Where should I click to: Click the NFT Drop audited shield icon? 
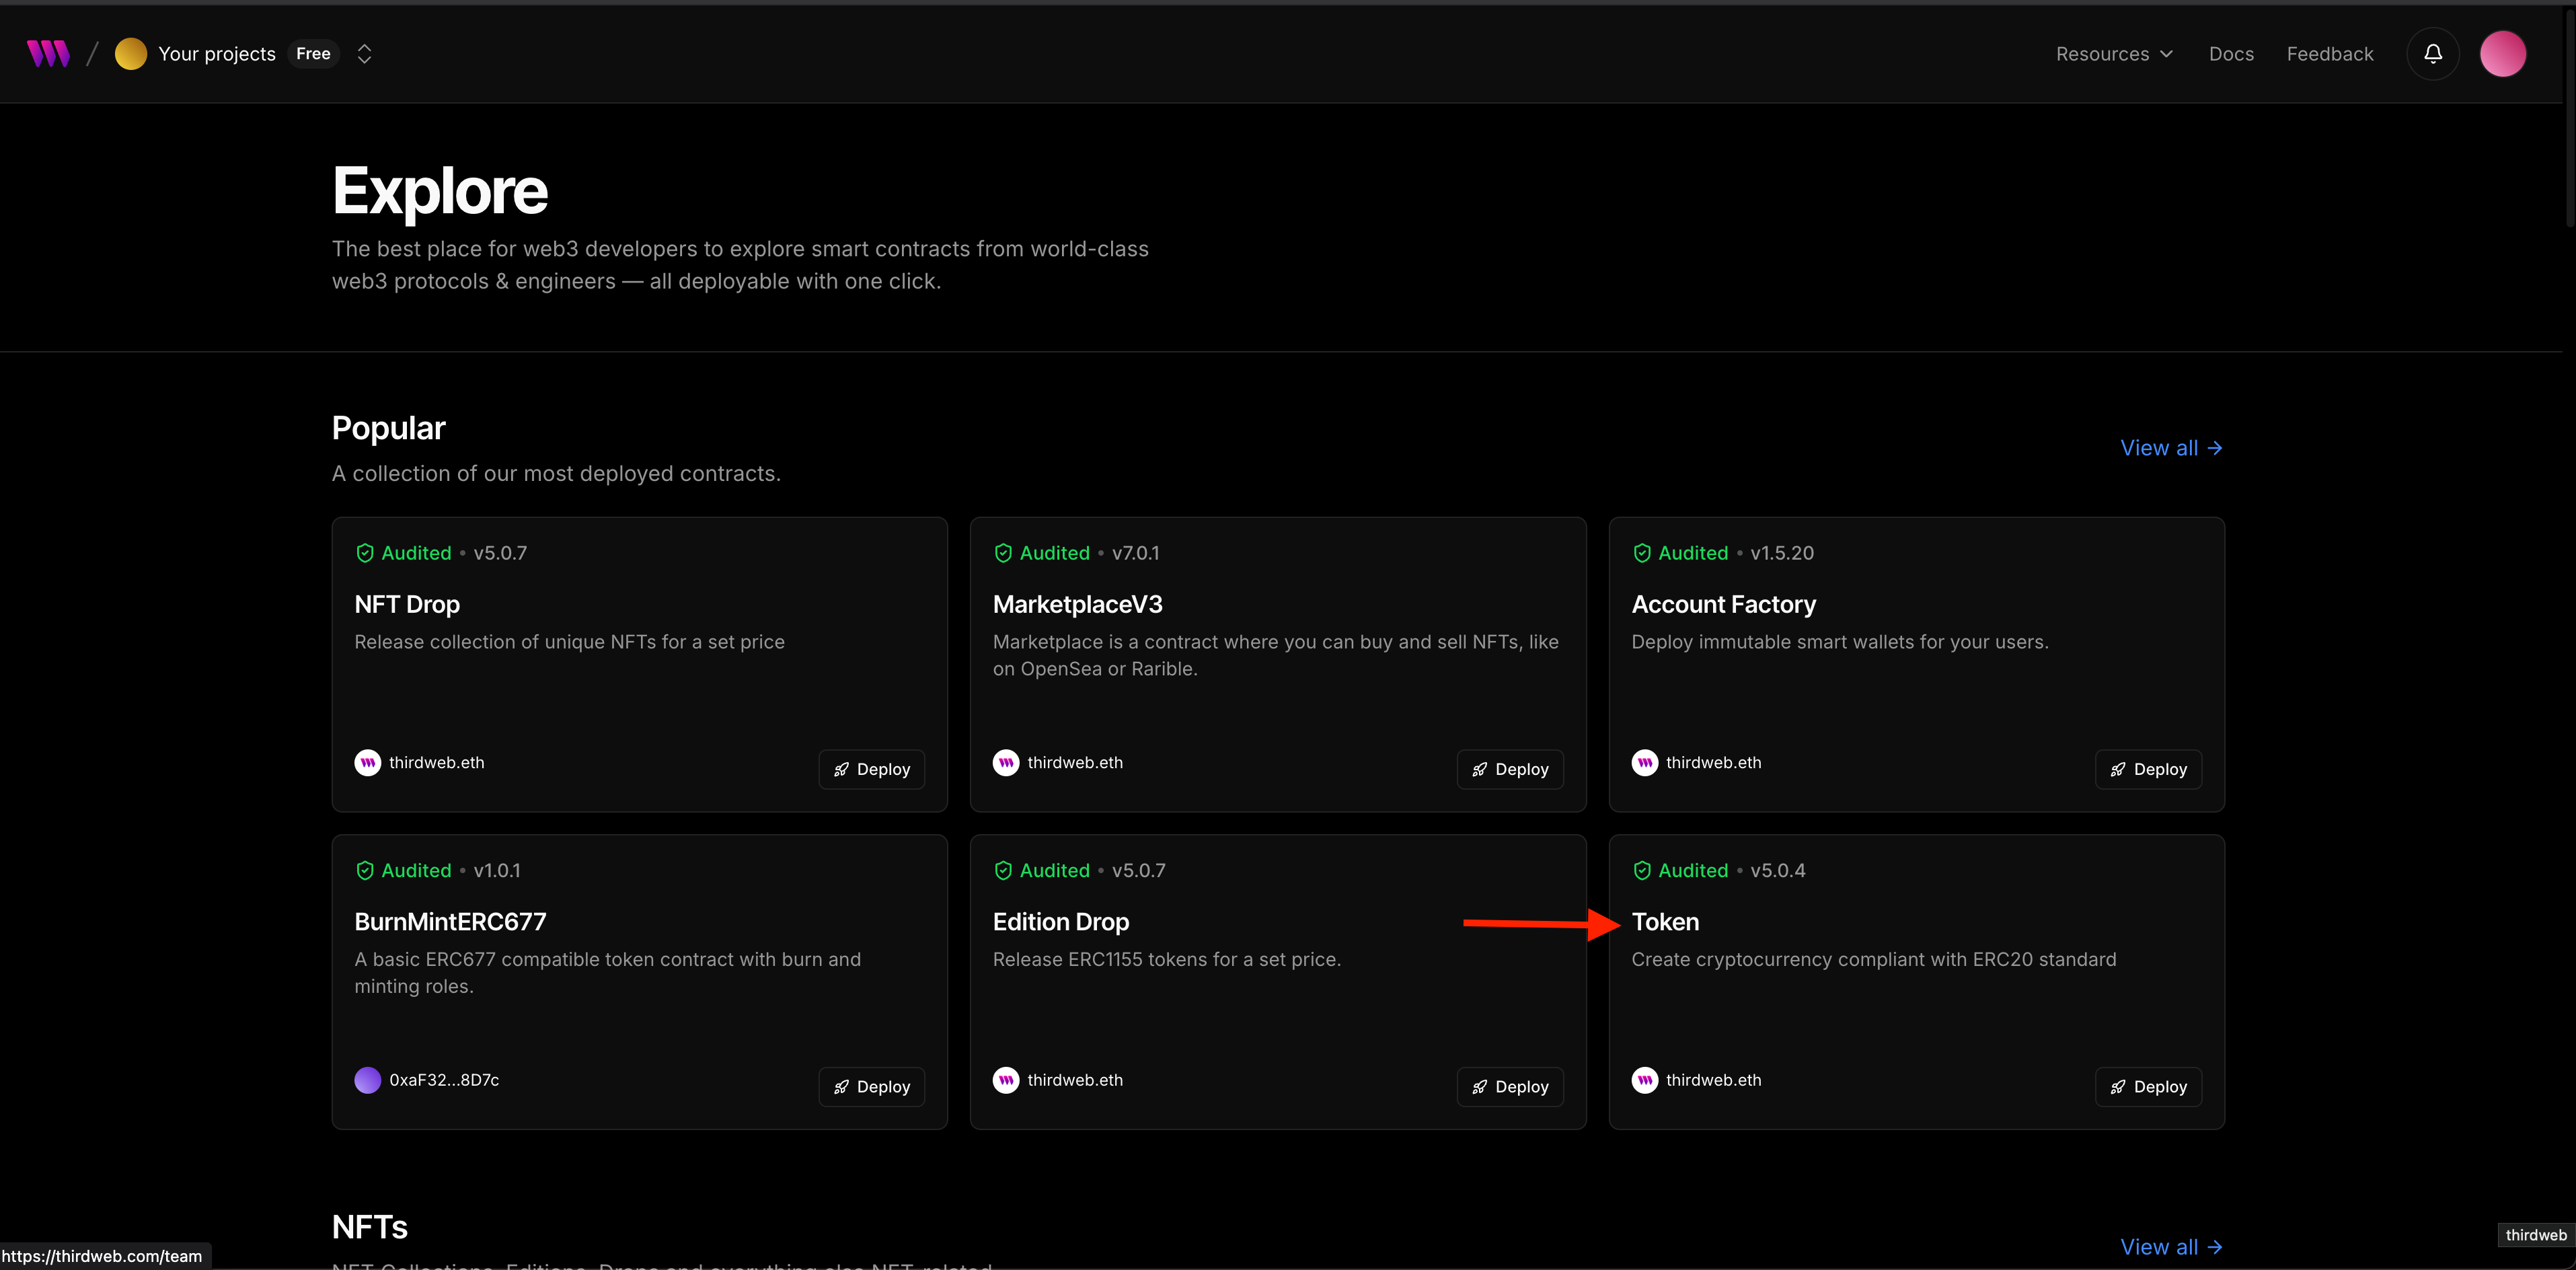click(x=365, y=553)
